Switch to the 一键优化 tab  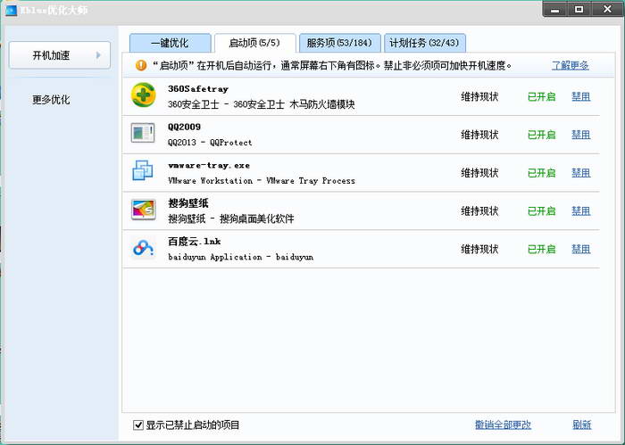(x=170, y=43)
